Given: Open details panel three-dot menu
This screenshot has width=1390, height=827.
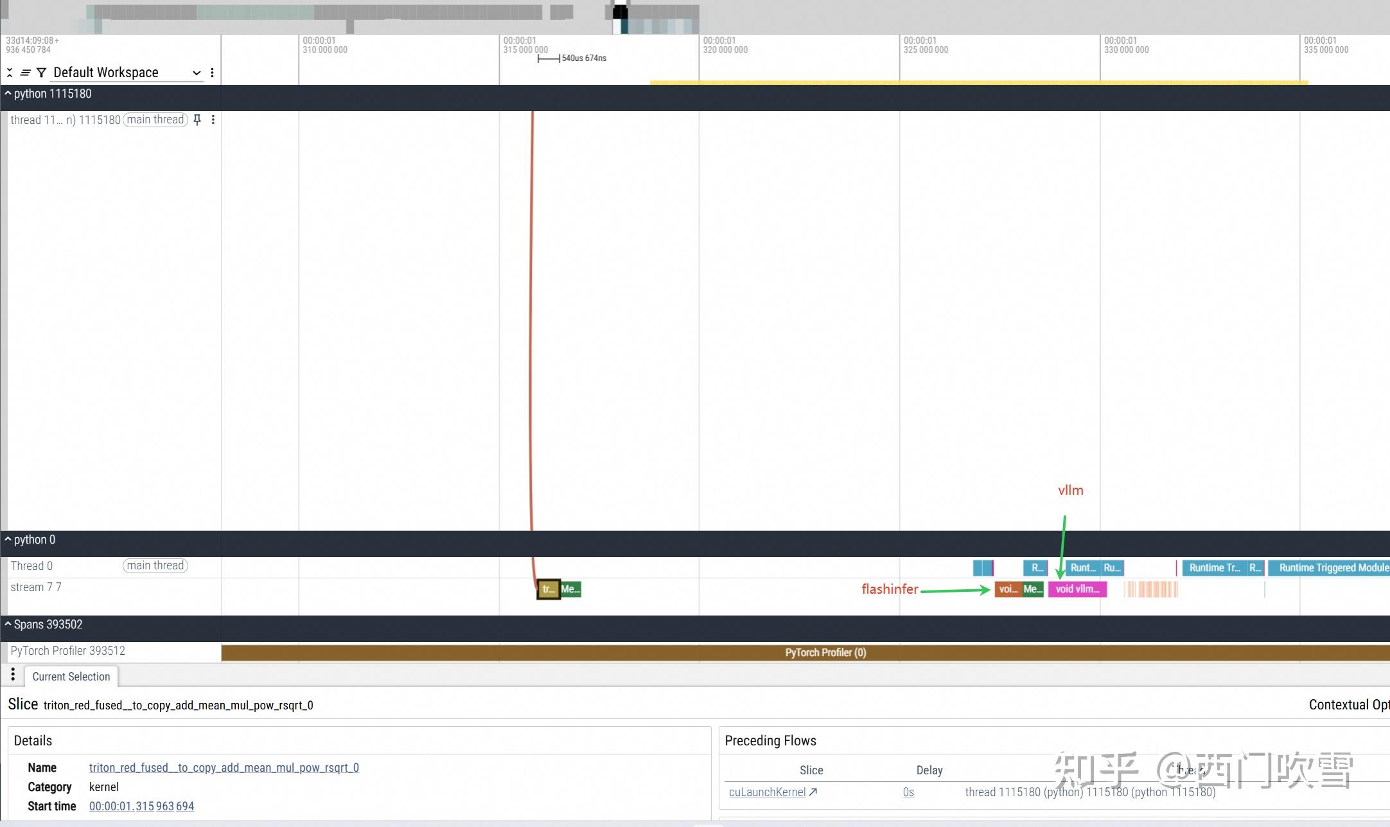Looking at the screenshot, I should [x=13, y=675].
